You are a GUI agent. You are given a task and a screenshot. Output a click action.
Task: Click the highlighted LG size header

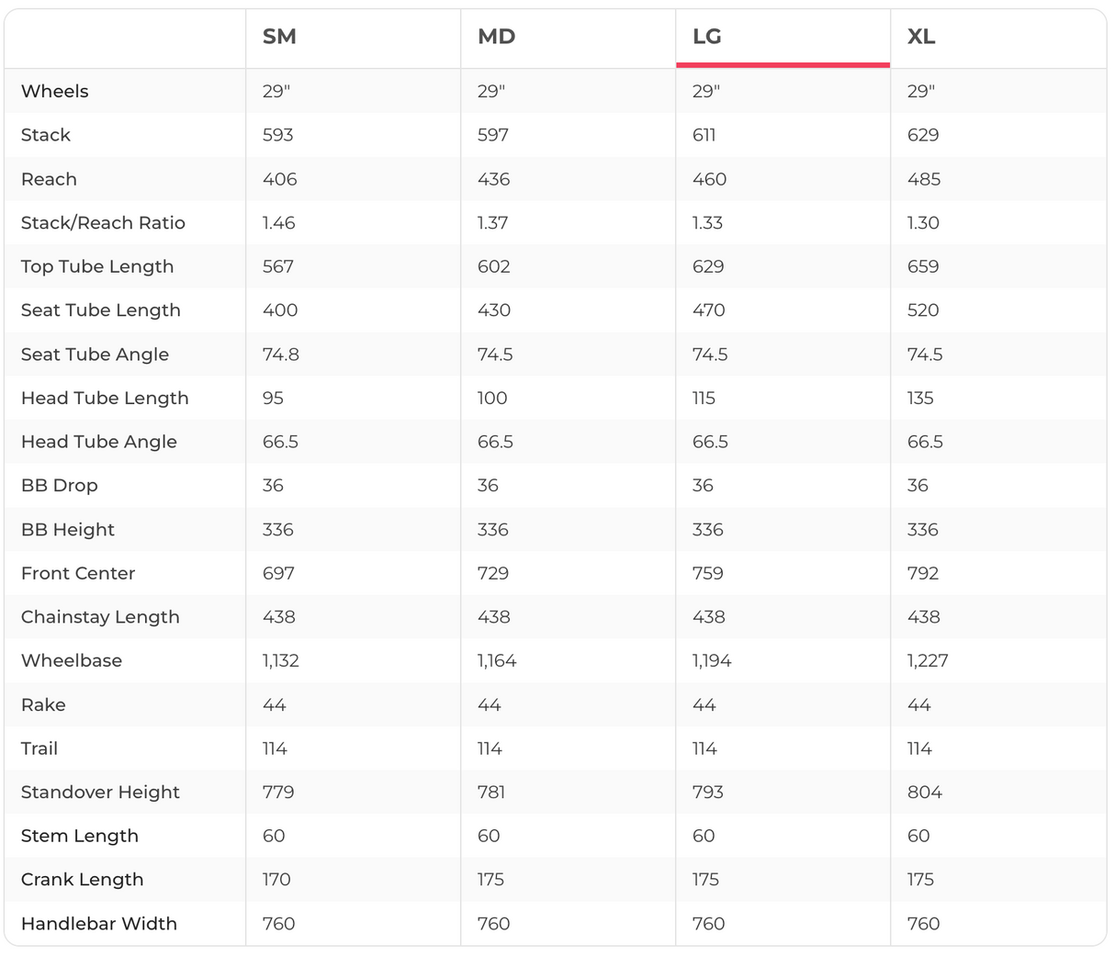707,37
